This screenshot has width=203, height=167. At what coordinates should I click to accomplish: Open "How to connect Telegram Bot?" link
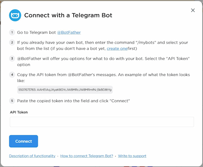tap(87, 156)
